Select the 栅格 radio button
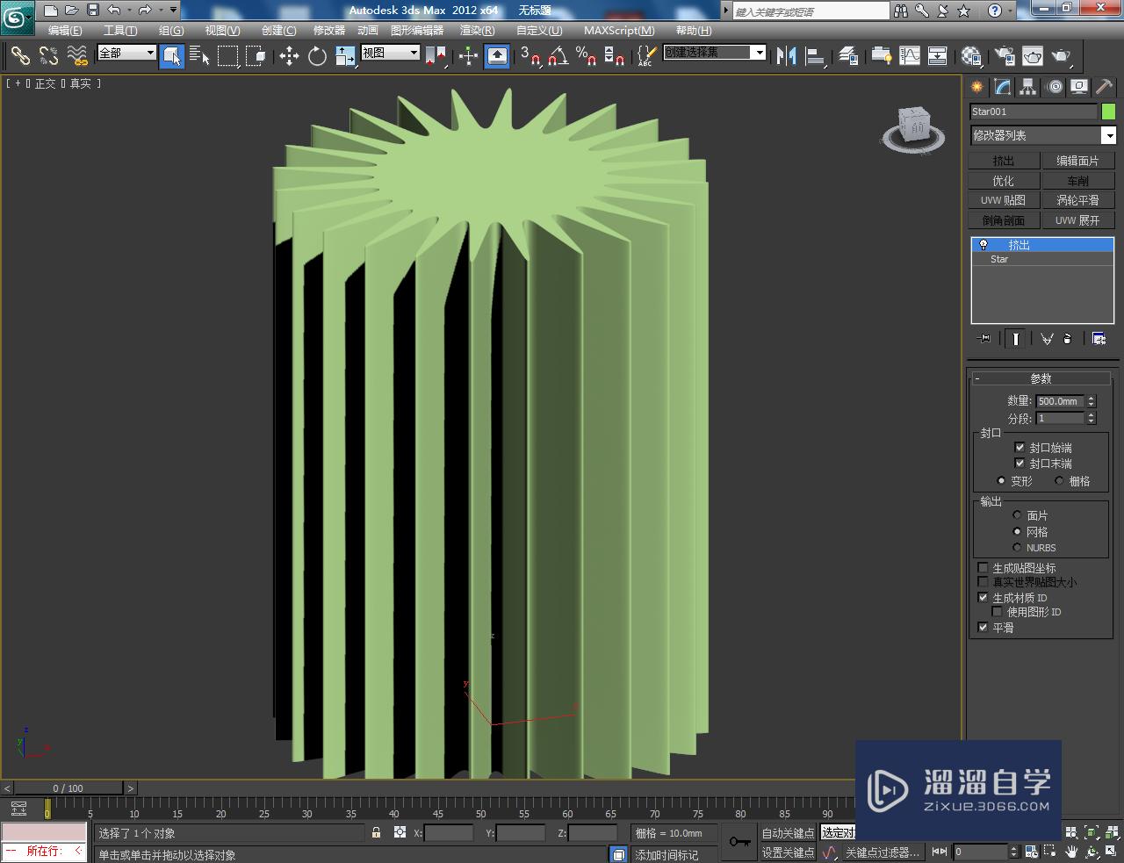 point(1059,480)
